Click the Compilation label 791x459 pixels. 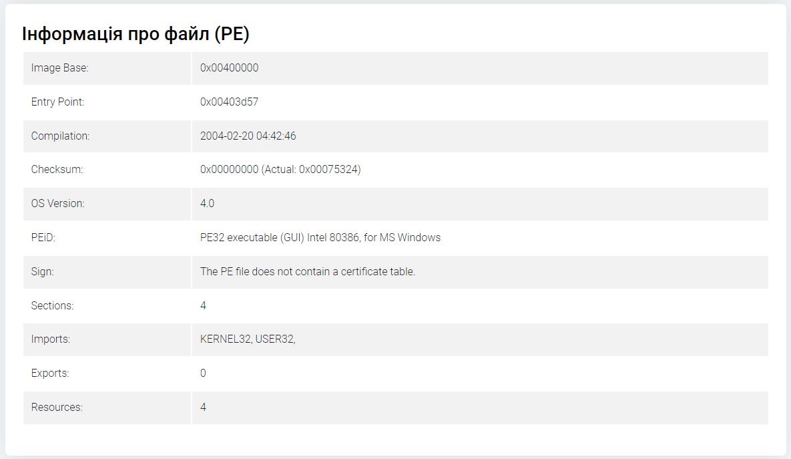click(60, 136)
